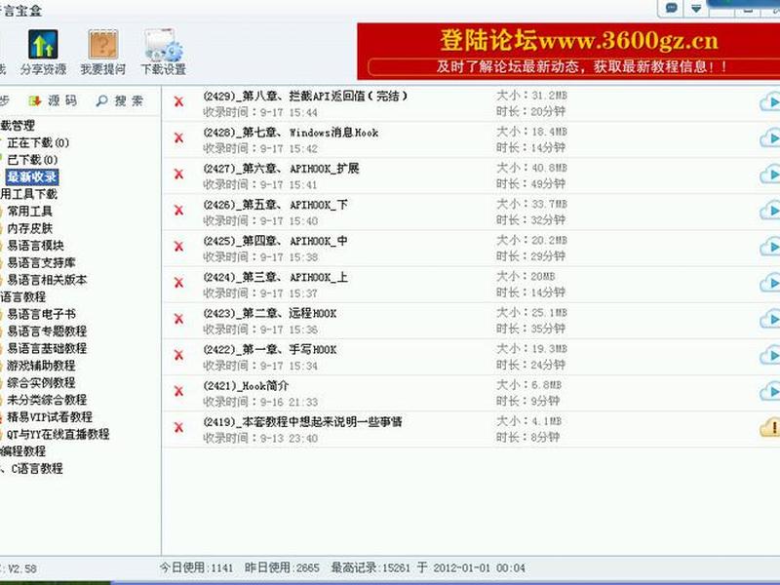Screen dimensions: 780x585
Task: Select title (2419)_本套教程中想起来说明一些事情
Action: click(302, 422)
